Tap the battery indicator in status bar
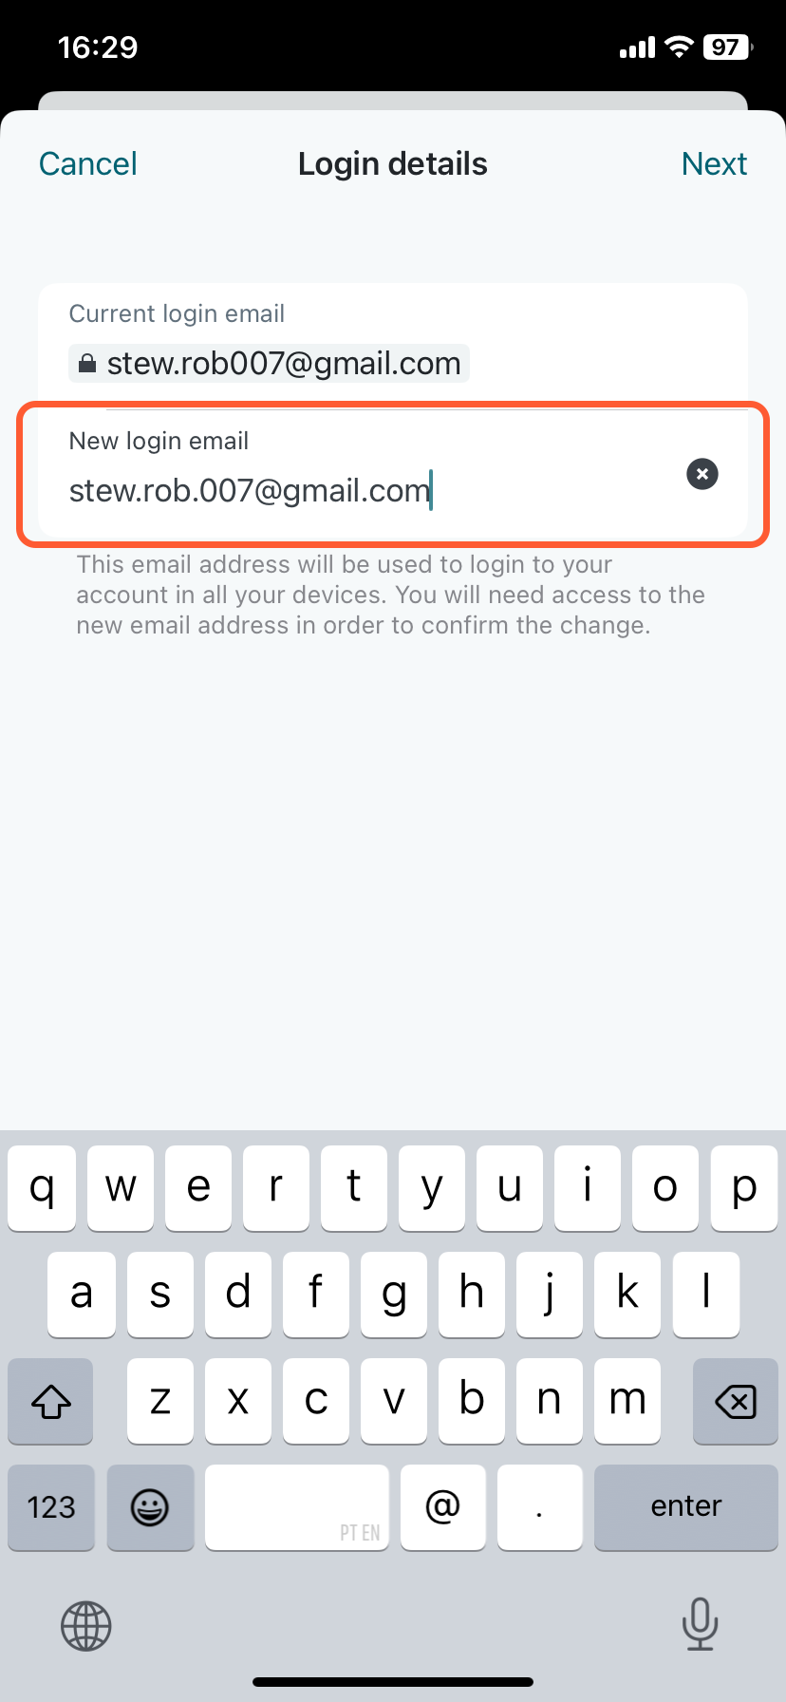Screen dimensions: 786x1702 point(728,47)
